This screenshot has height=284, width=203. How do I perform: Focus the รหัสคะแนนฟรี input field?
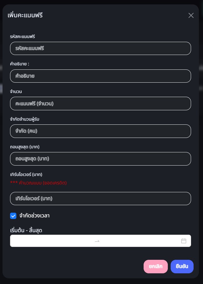coord(101,48)
